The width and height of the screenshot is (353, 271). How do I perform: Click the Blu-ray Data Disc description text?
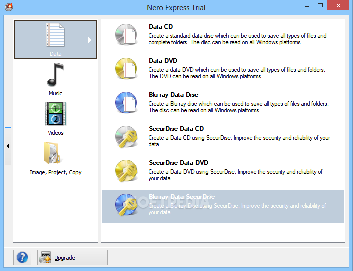(x=238, y=107)
